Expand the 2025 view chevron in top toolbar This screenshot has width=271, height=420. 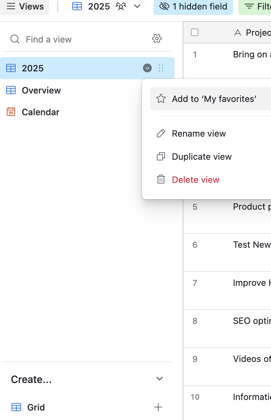click(137, 6)
